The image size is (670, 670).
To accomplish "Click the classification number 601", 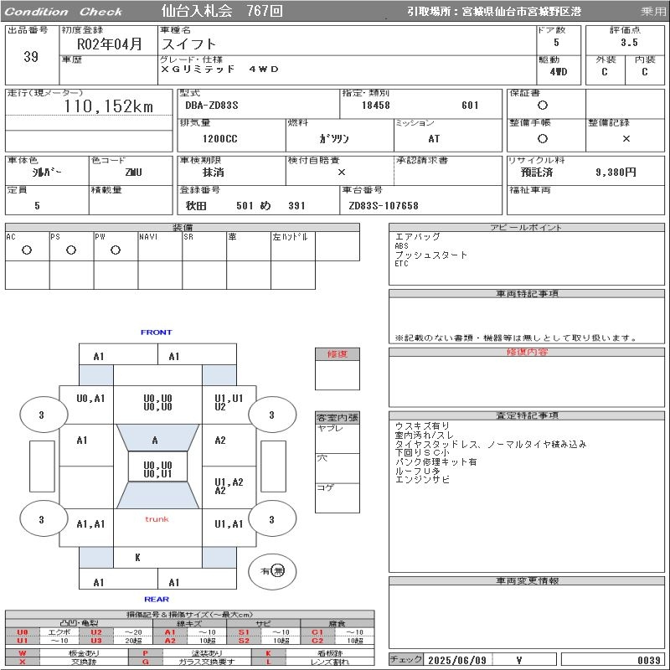I will coord(470,106).
